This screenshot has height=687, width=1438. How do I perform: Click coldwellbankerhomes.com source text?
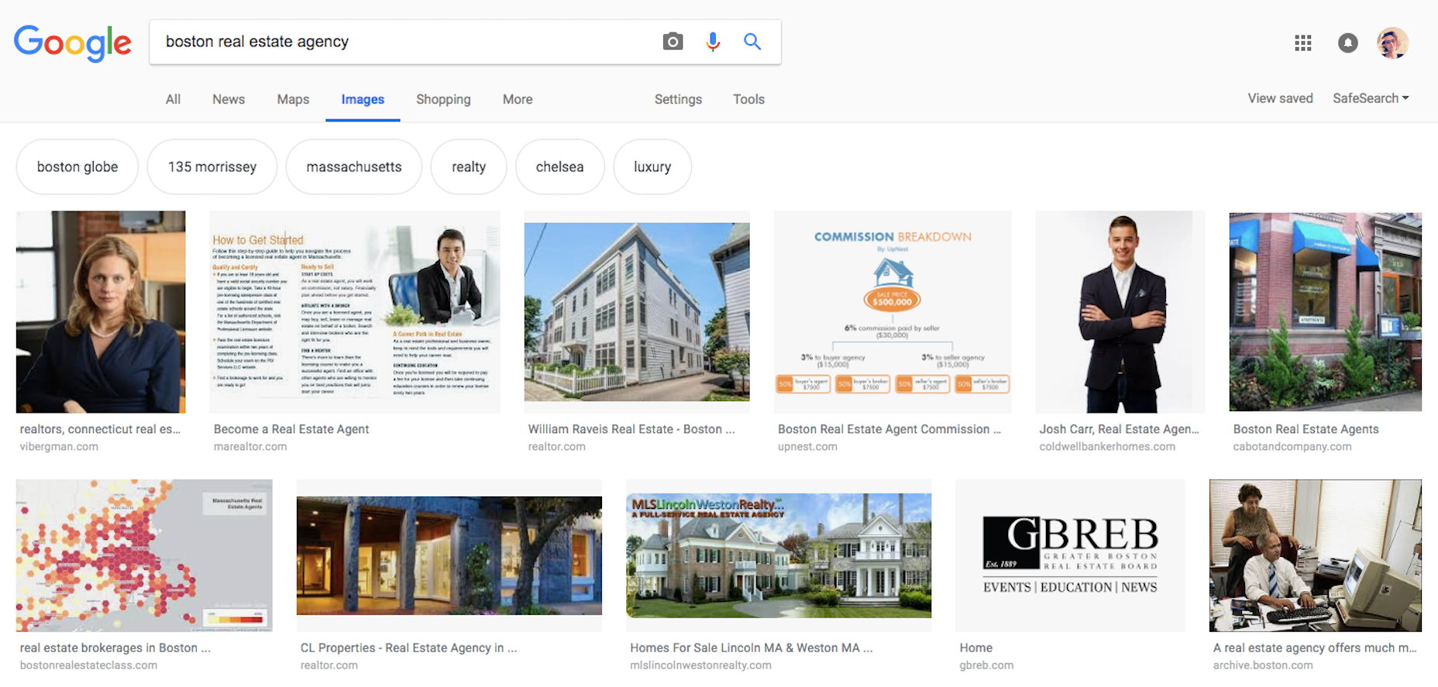pyautogui.click(x=1107, y=447)
